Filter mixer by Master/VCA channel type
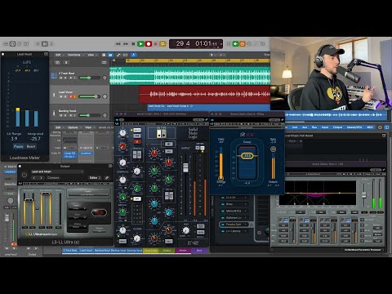The height and width of the screenshot is (294, 392). coord(354,127)
